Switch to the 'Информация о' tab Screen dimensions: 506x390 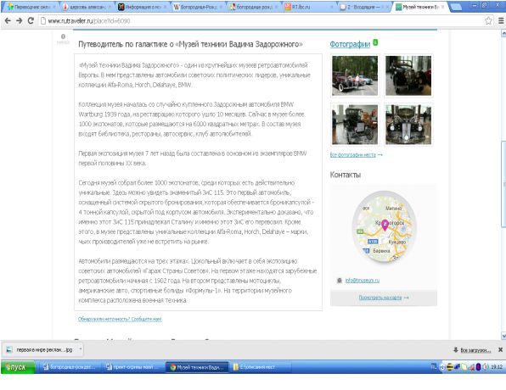141,7
